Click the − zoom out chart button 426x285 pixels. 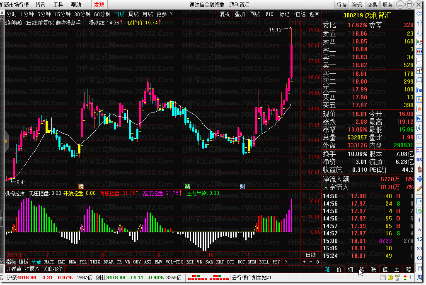click(x=311, y=262)
